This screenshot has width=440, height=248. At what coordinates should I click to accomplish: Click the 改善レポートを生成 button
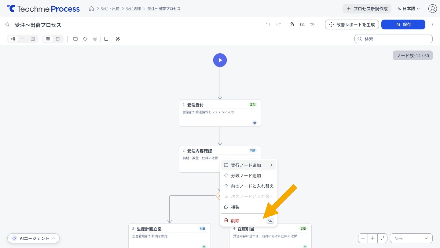(352, 24)
